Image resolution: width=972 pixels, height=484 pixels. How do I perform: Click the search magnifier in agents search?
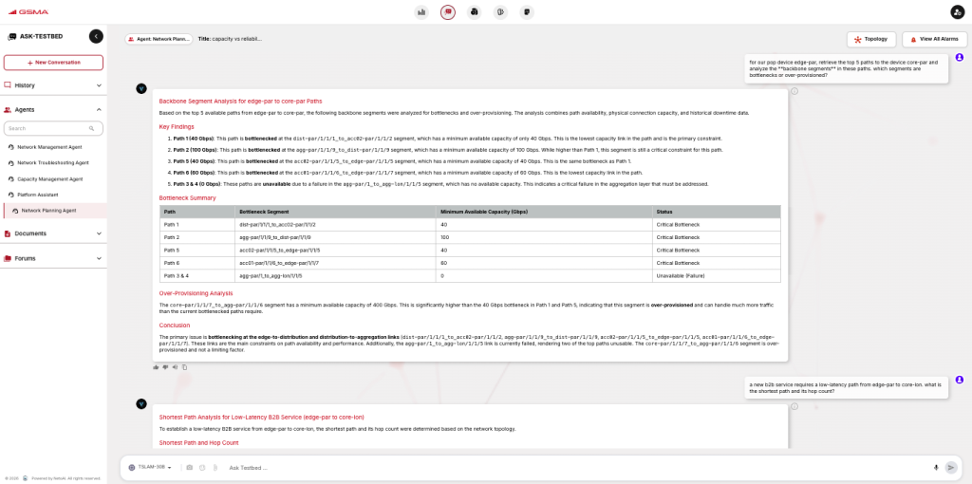(91, 128)
